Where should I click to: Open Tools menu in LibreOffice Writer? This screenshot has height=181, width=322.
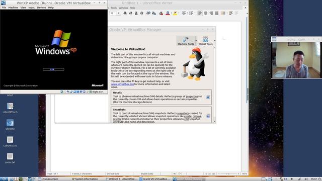click(114, 8)
